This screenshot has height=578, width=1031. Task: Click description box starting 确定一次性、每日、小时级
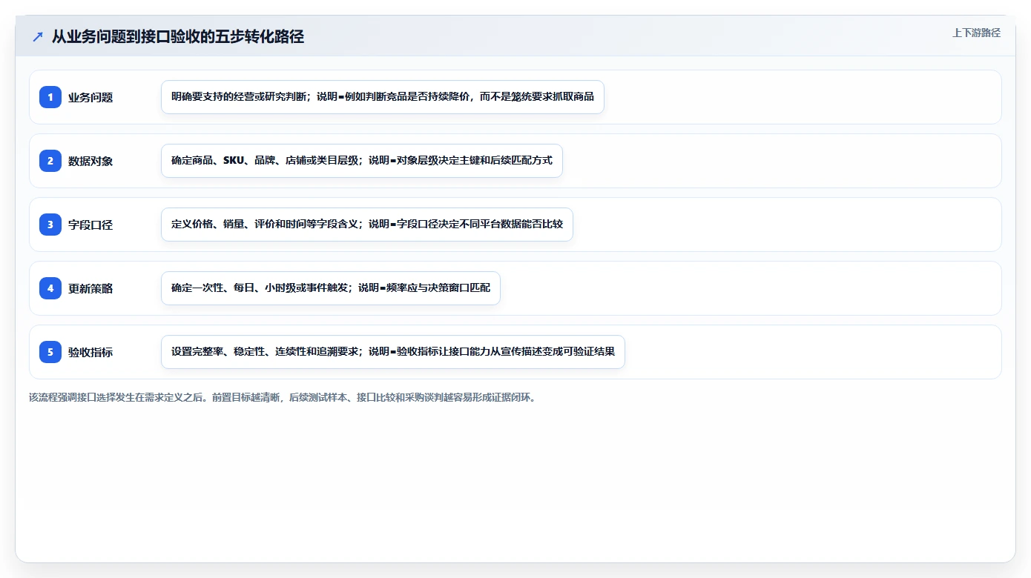[x=331, y=288]
